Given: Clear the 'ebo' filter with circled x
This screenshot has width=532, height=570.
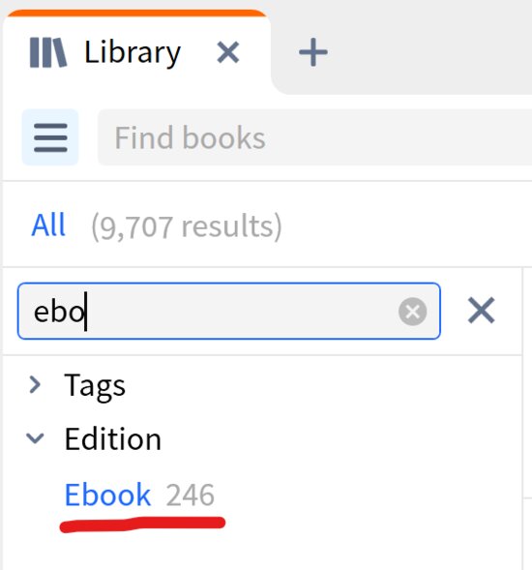Looking at the screenshot, I should coord(412,312).
